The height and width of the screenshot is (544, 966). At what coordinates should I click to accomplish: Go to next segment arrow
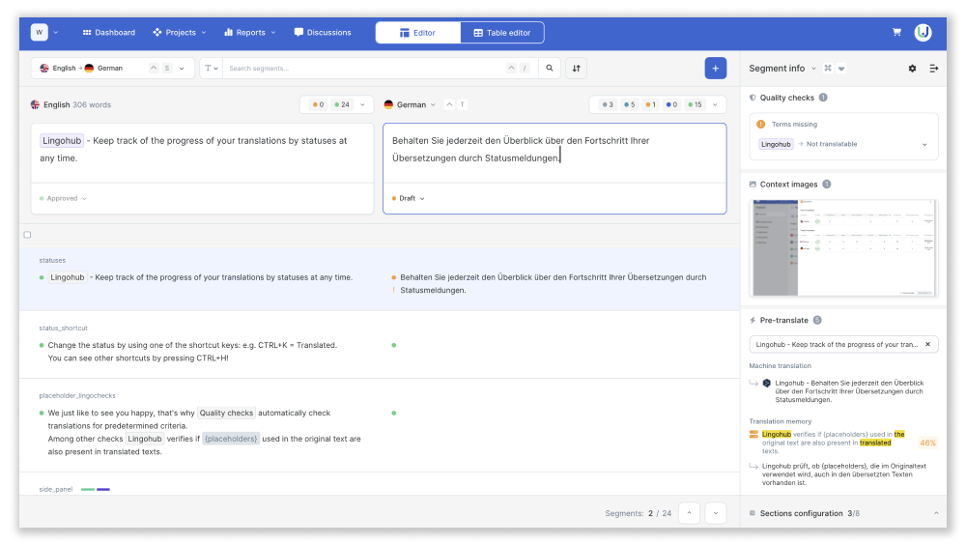pos(715,513)
